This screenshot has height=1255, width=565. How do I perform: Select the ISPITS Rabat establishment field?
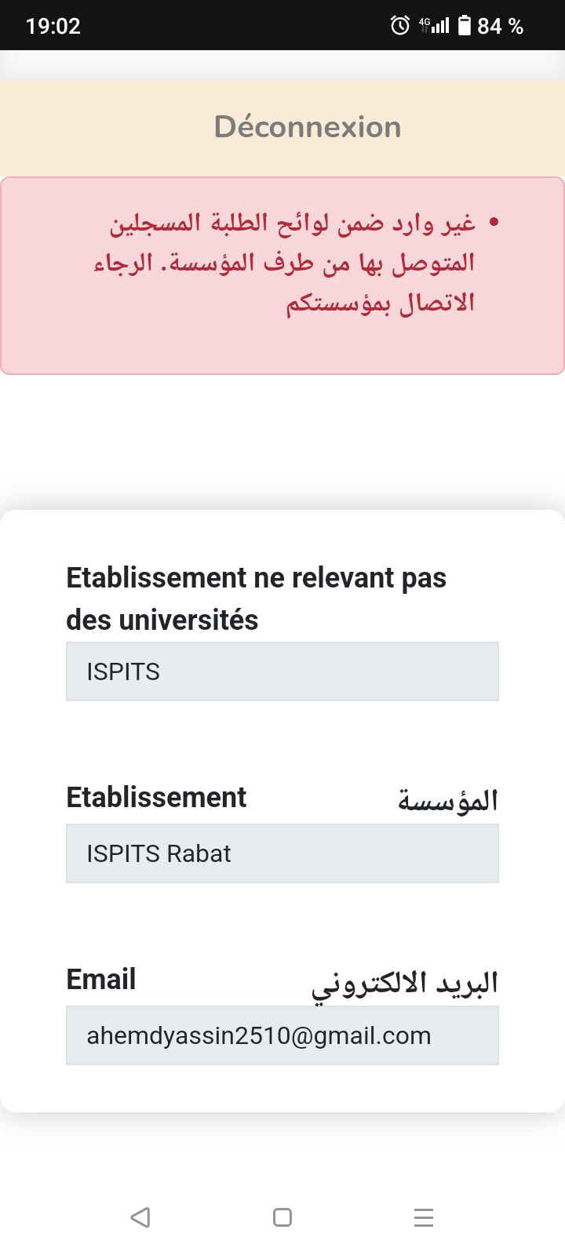point(282,853)
